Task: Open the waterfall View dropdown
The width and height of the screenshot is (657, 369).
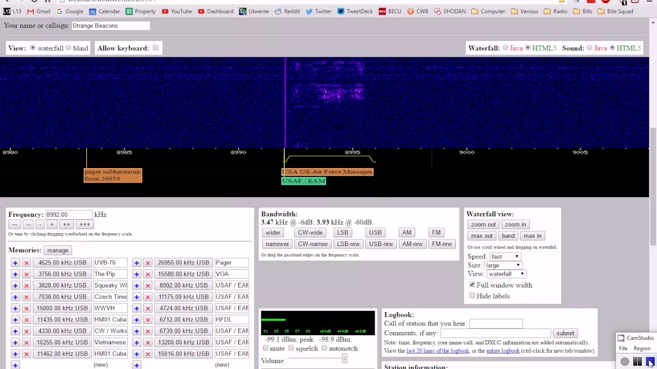Action: pos(506,274)
